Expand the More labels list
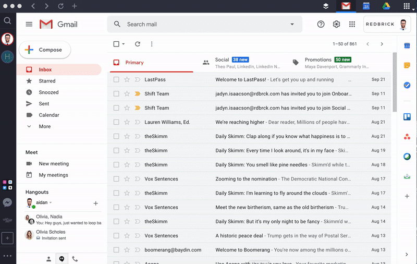Image resolution: width=417 pixels, height=264 pixels. 45,126
